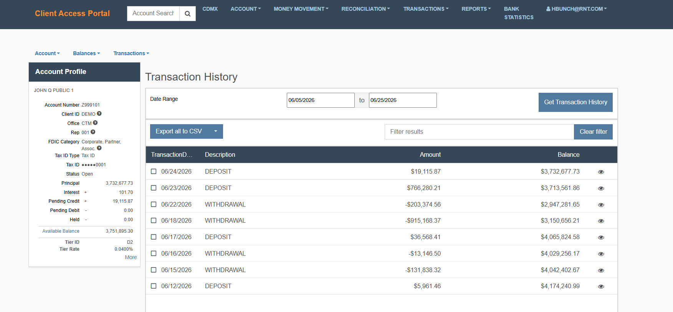Tick the 06/22/2026 withdrawal checkbox

click(154, 204)
